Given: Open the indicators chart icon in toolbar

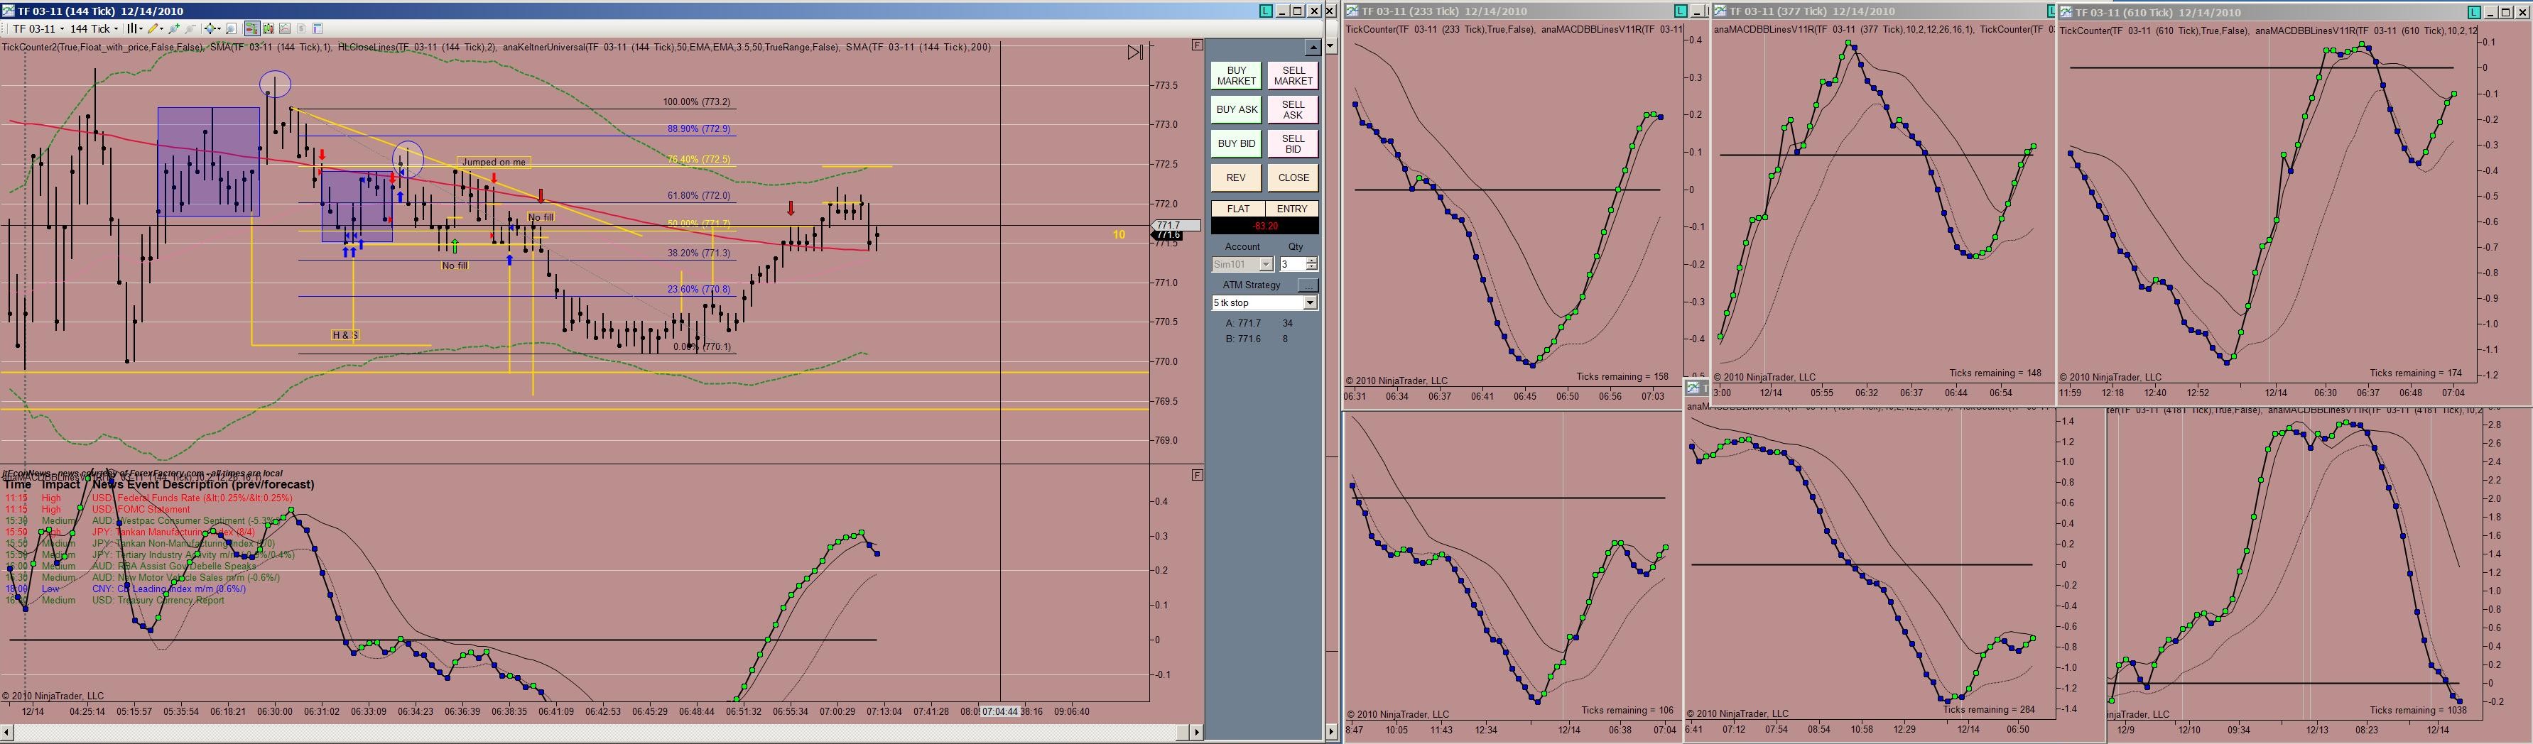Looking at the screenshot, I should (x=285, y=28).
